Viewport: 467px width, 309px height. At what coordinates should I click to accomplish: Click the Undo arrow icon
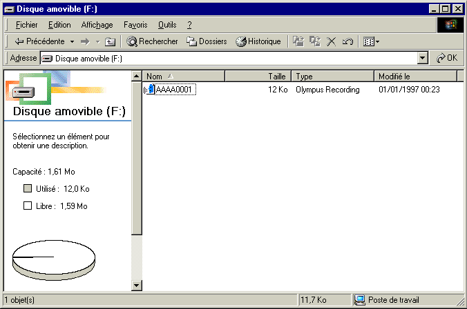click(x=347, y=41)
